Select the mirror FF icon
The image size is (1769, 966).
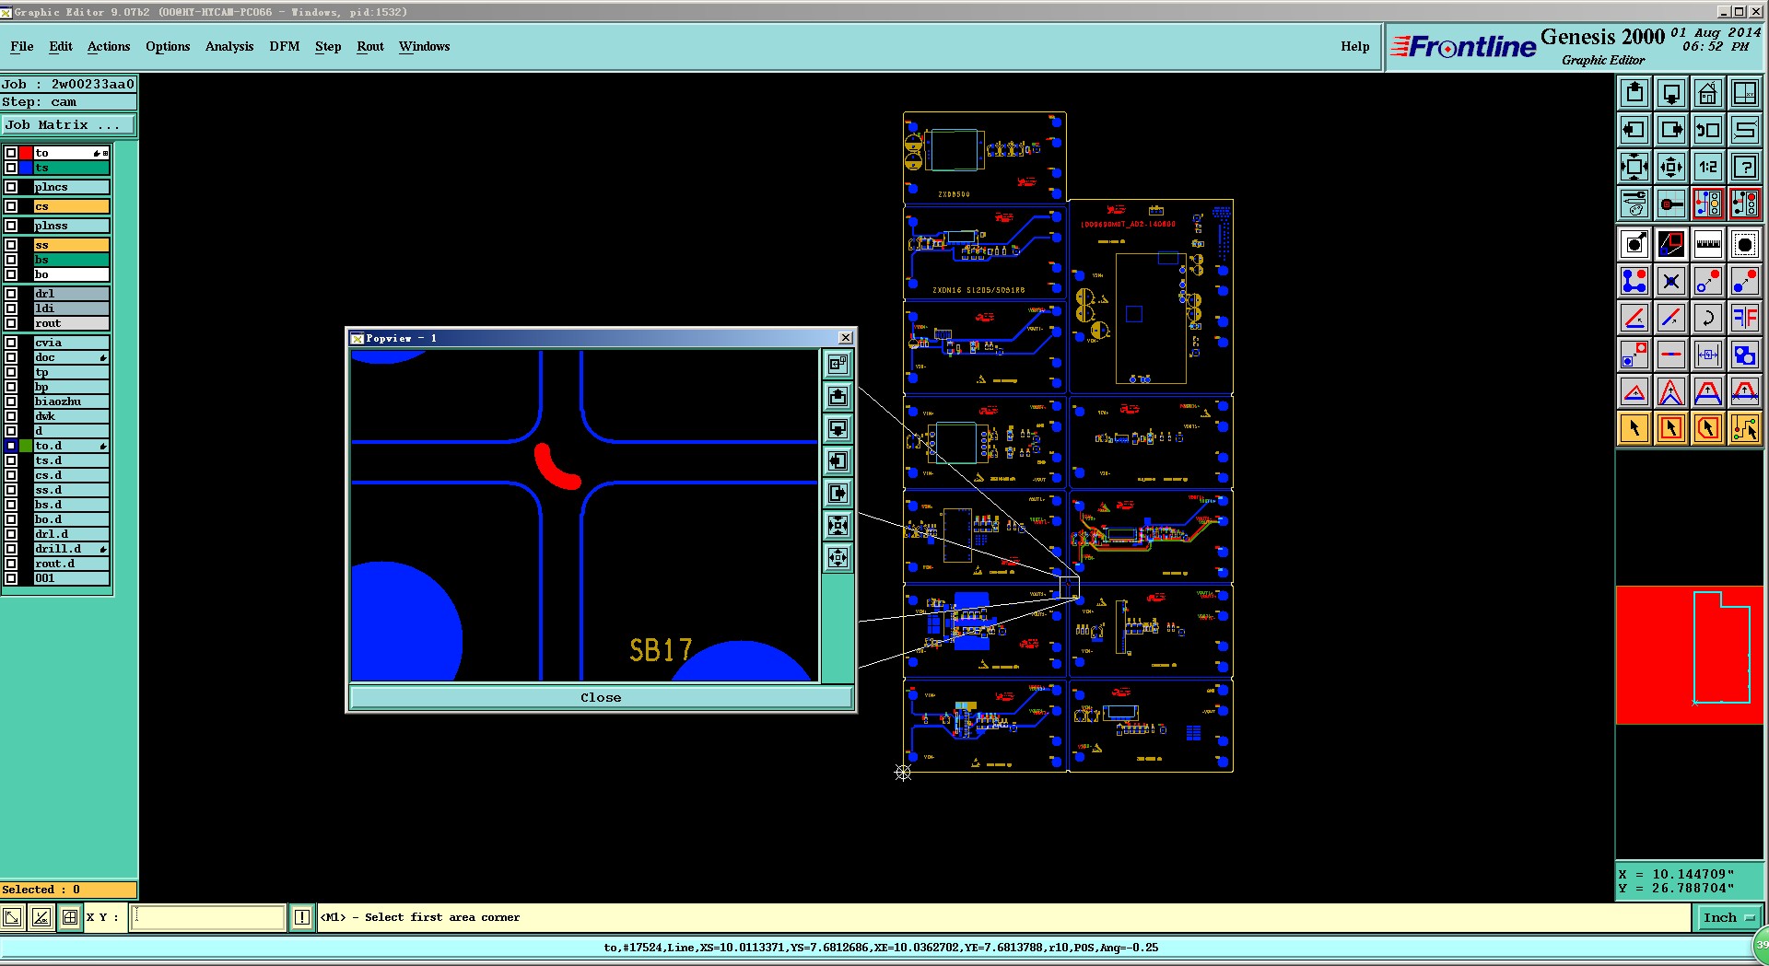[x=1745, y=318]
